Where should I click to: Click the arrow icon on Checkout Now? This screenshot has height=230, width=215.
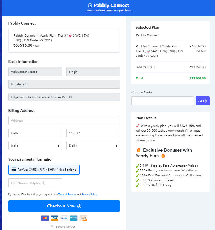tap(79, 206)
